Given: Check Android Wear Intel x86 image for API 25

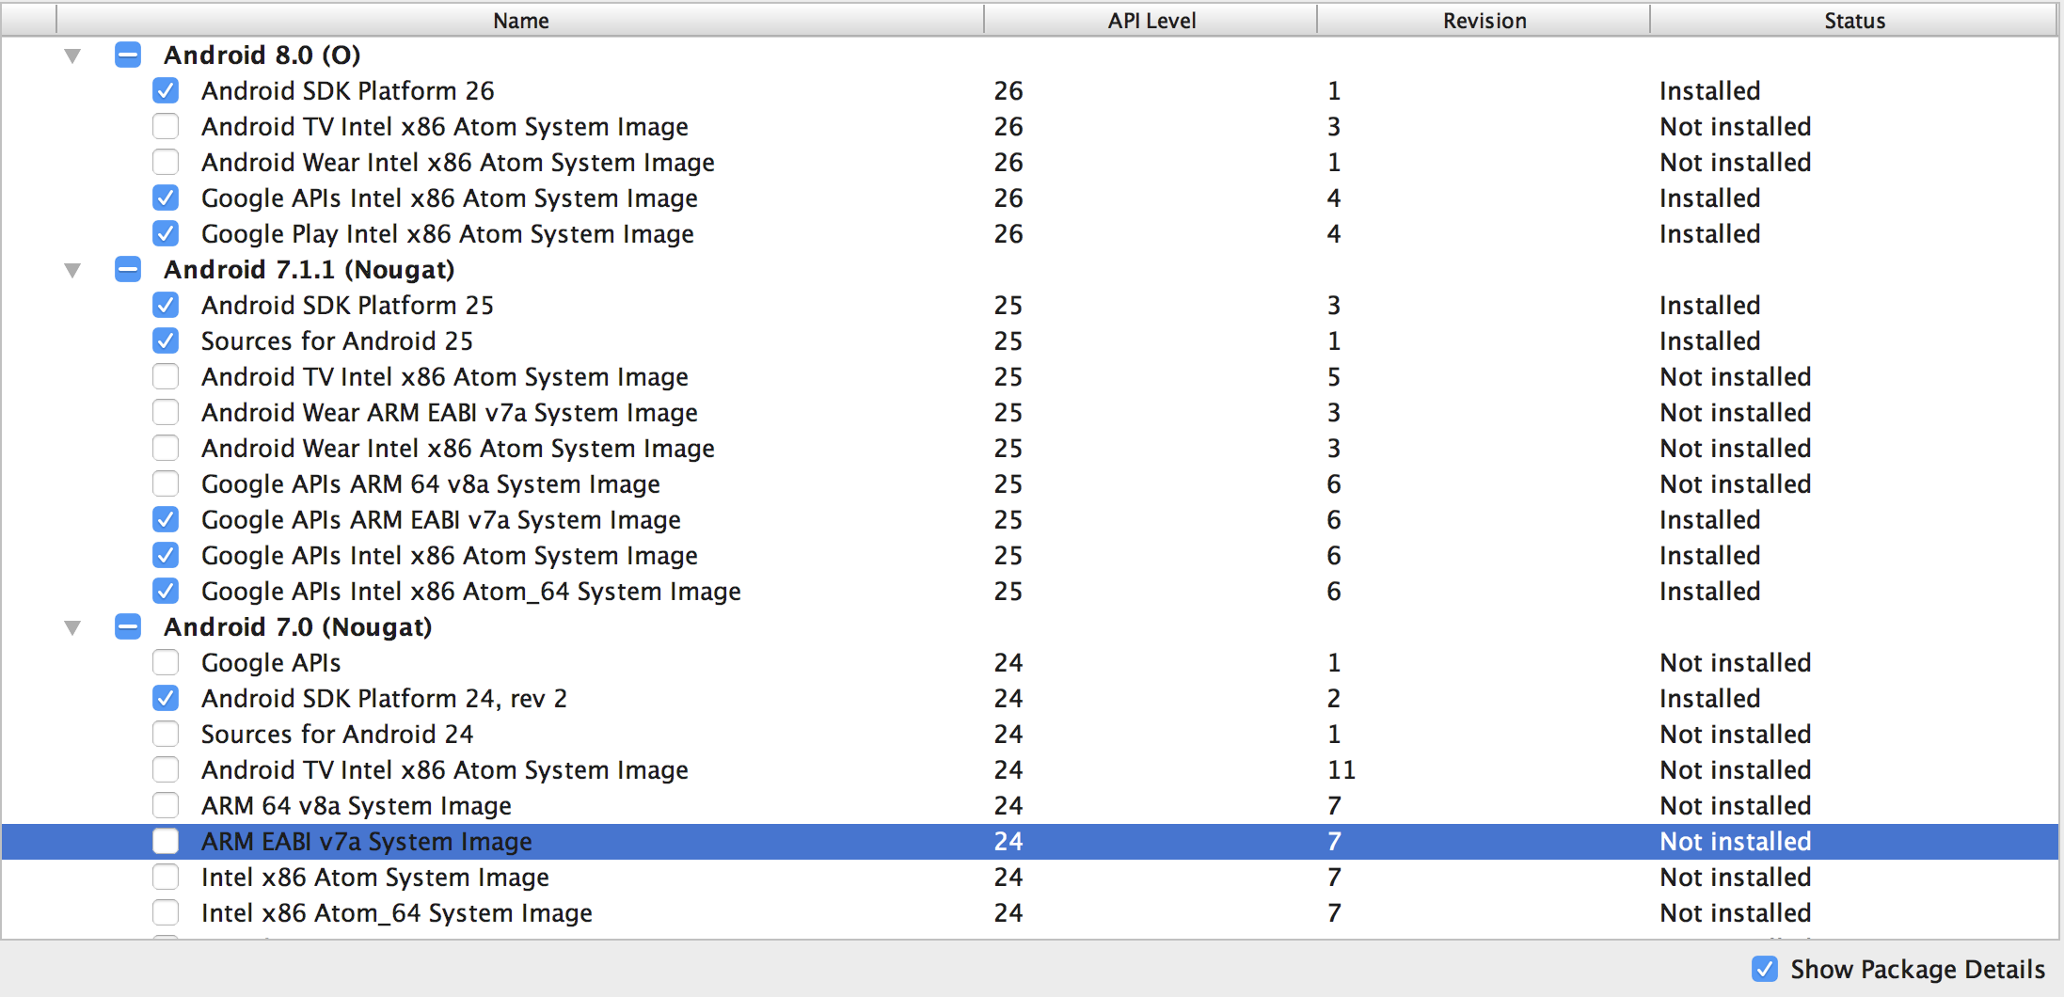Looking at the screenshot, I should (x=166, y=448).
